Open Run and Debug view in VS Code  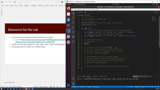click(73, 27)
